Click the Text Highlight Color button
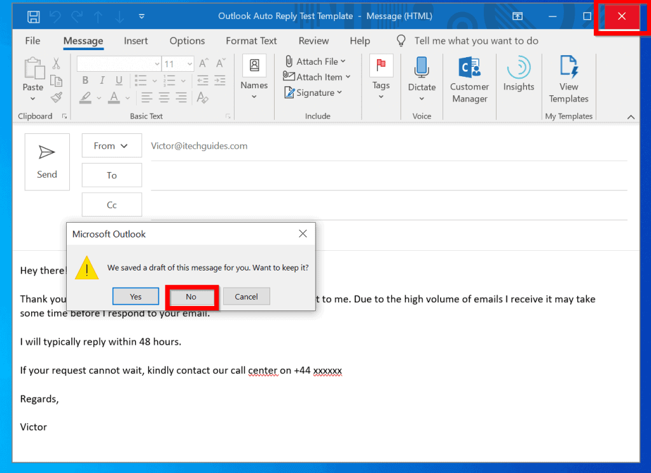This screenshot has height=473, width=651. tap(86, 98)
